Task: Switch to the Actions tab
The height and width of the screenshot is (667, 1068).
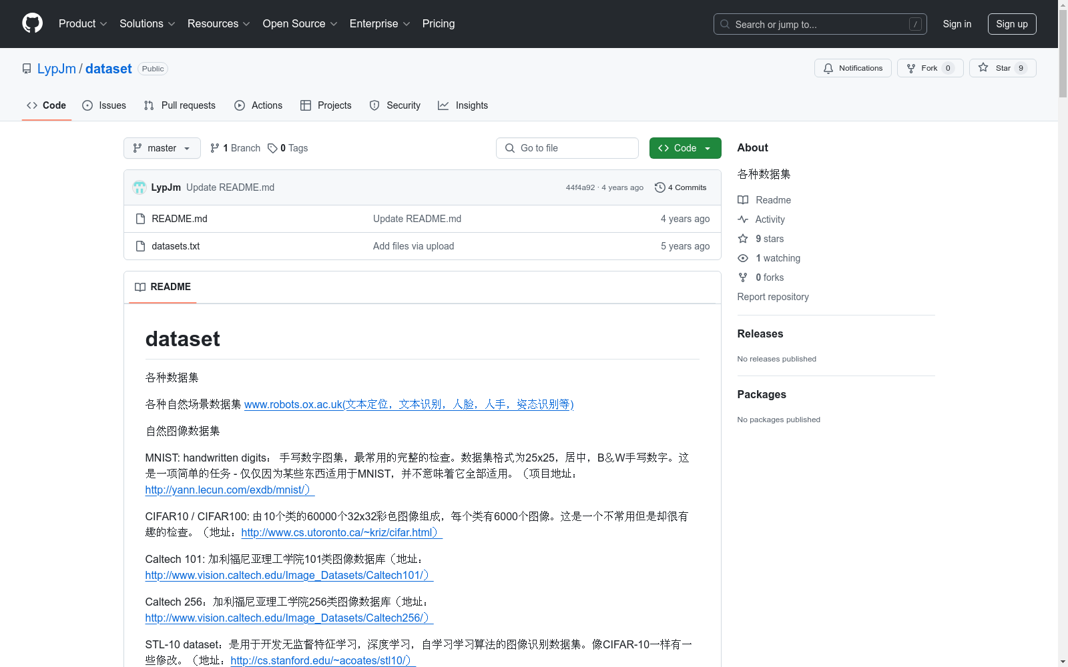Action: click(258, 105)
